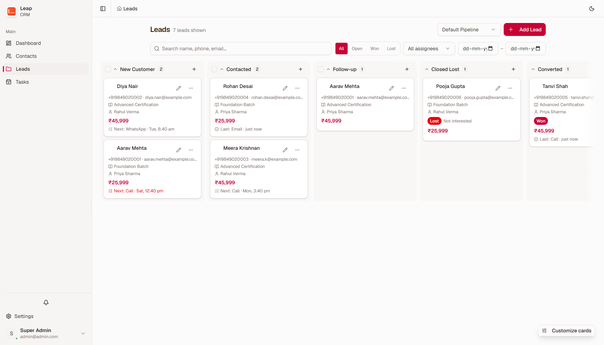This screenshot has height=345, width=604.
Task: Select all leads in Follow-up column
Action: click(321, 69)
